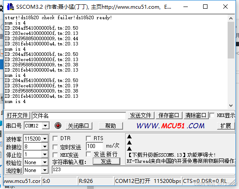Click the RT-Thread advertisement line
This screenshot has height=189, width=239.
(x=181, y=161)
